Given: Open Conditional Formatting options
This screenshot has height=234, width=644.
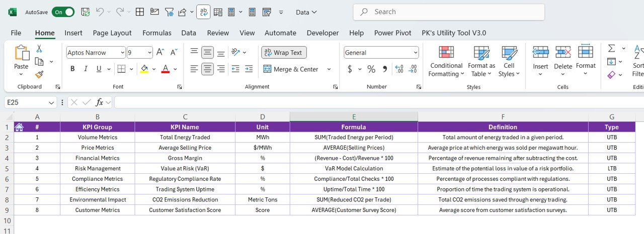Looking at the screenshot, I should coord(446,63).
